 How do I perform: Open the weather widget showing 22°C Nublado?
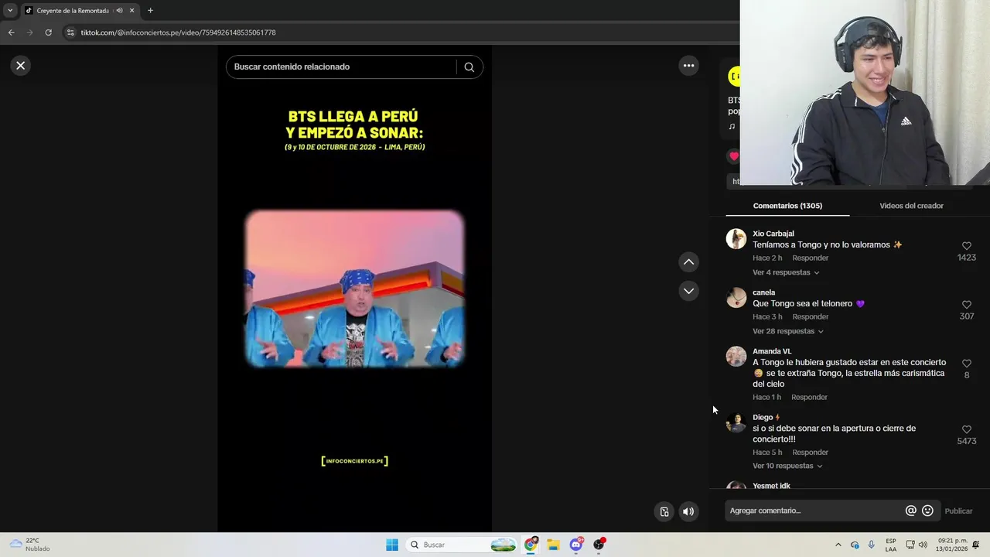tap(29, 545)
